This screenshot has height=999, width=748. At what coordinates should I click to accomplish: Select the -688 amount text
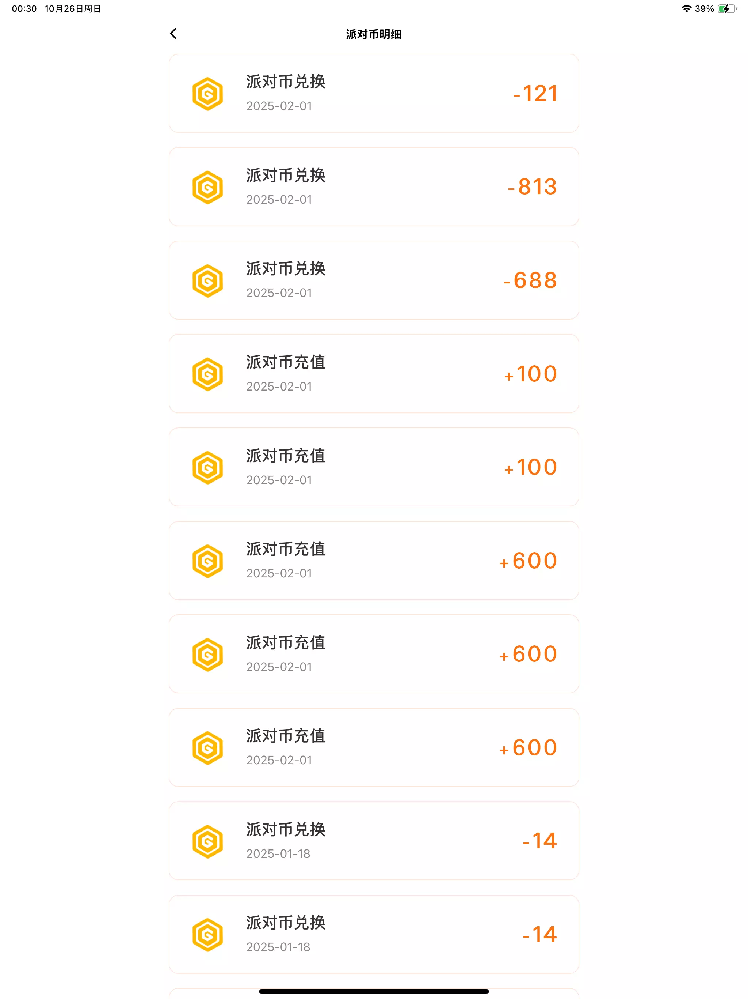530,280
